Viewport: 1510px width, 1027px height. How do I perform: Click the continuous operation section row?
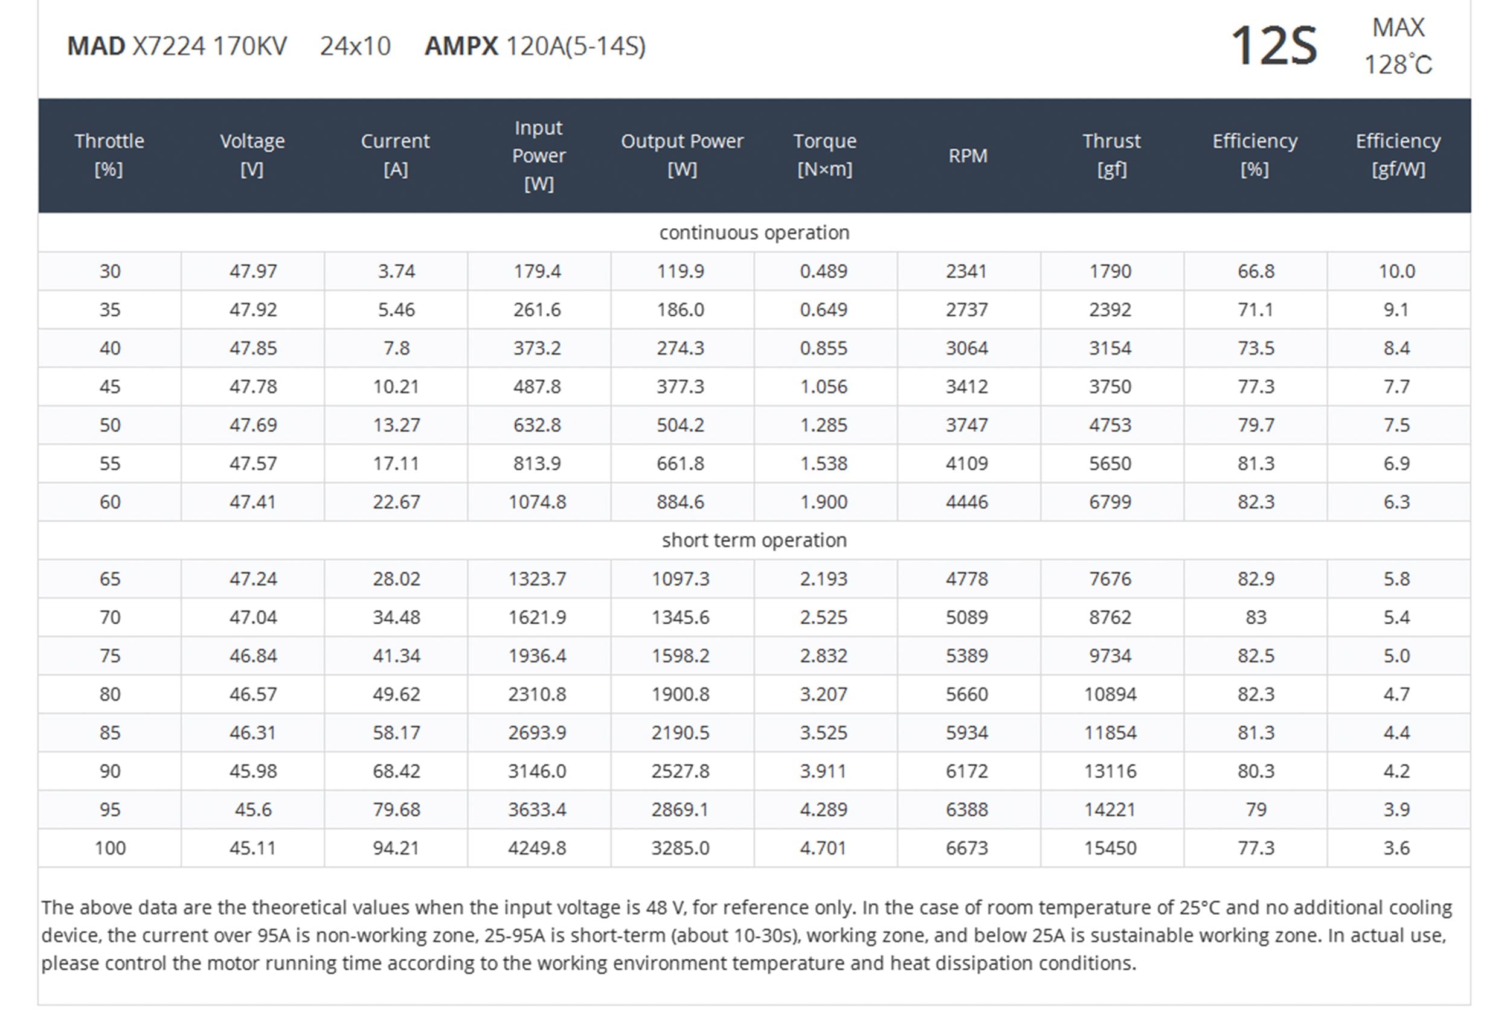[754, 232]
